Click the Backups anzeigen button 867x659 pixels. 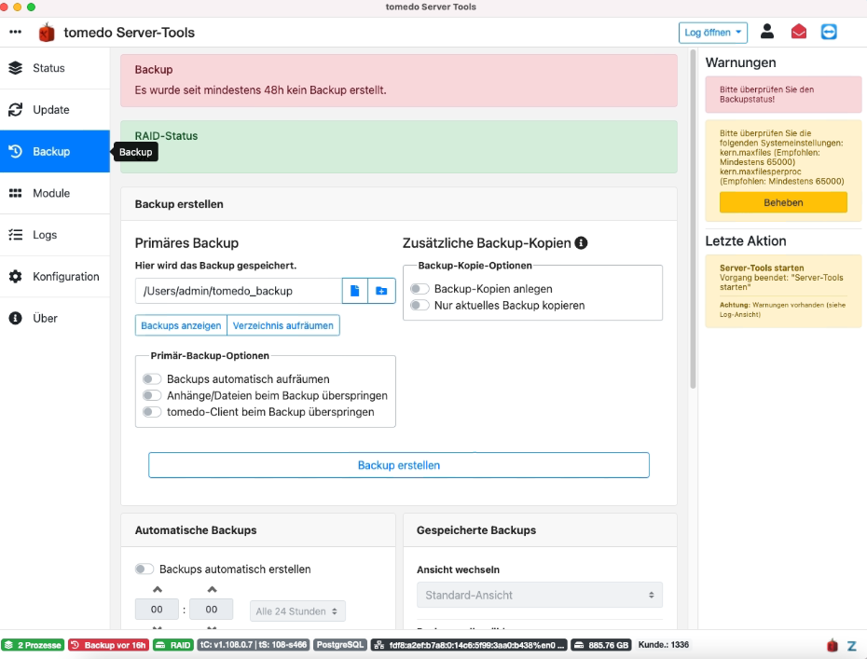pyautogui.click(x=181, y=325)
